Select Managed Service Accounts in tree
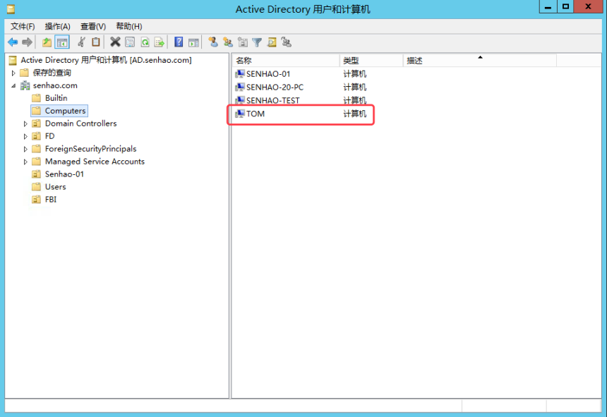Viewport: 607px width, 417px height. pyautogui.click(x=95, y=162)
